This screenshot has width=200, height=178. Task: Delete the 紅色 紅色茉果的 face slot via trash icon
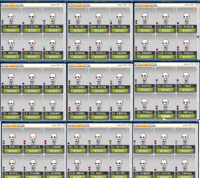(x=40, y=9)
